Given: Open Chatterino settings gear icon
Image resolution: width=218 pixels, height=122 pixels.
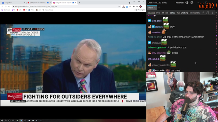Looking at the screenshot, I should pyautogui.click(x=191, y=2).
